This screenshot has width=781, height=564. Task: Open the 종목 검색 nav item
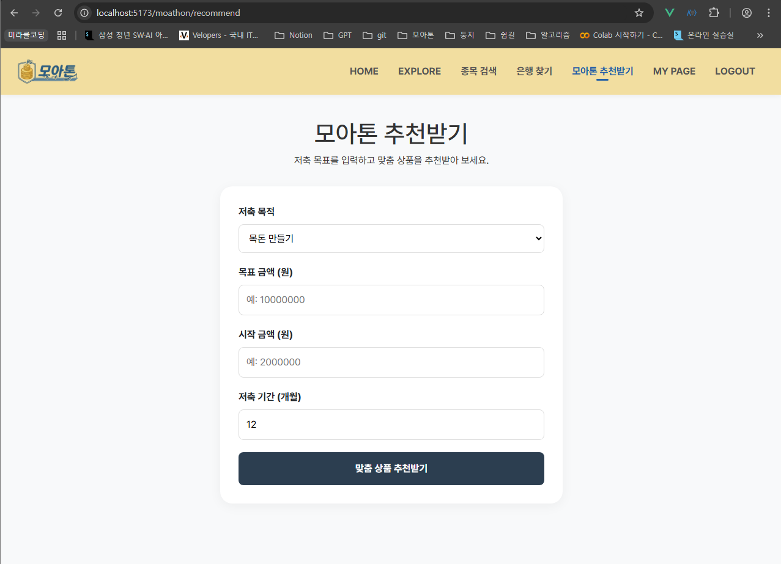(x=478, y=71)
